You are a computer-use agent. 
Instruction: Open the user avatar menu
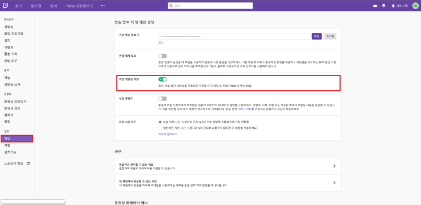point(415,6)
